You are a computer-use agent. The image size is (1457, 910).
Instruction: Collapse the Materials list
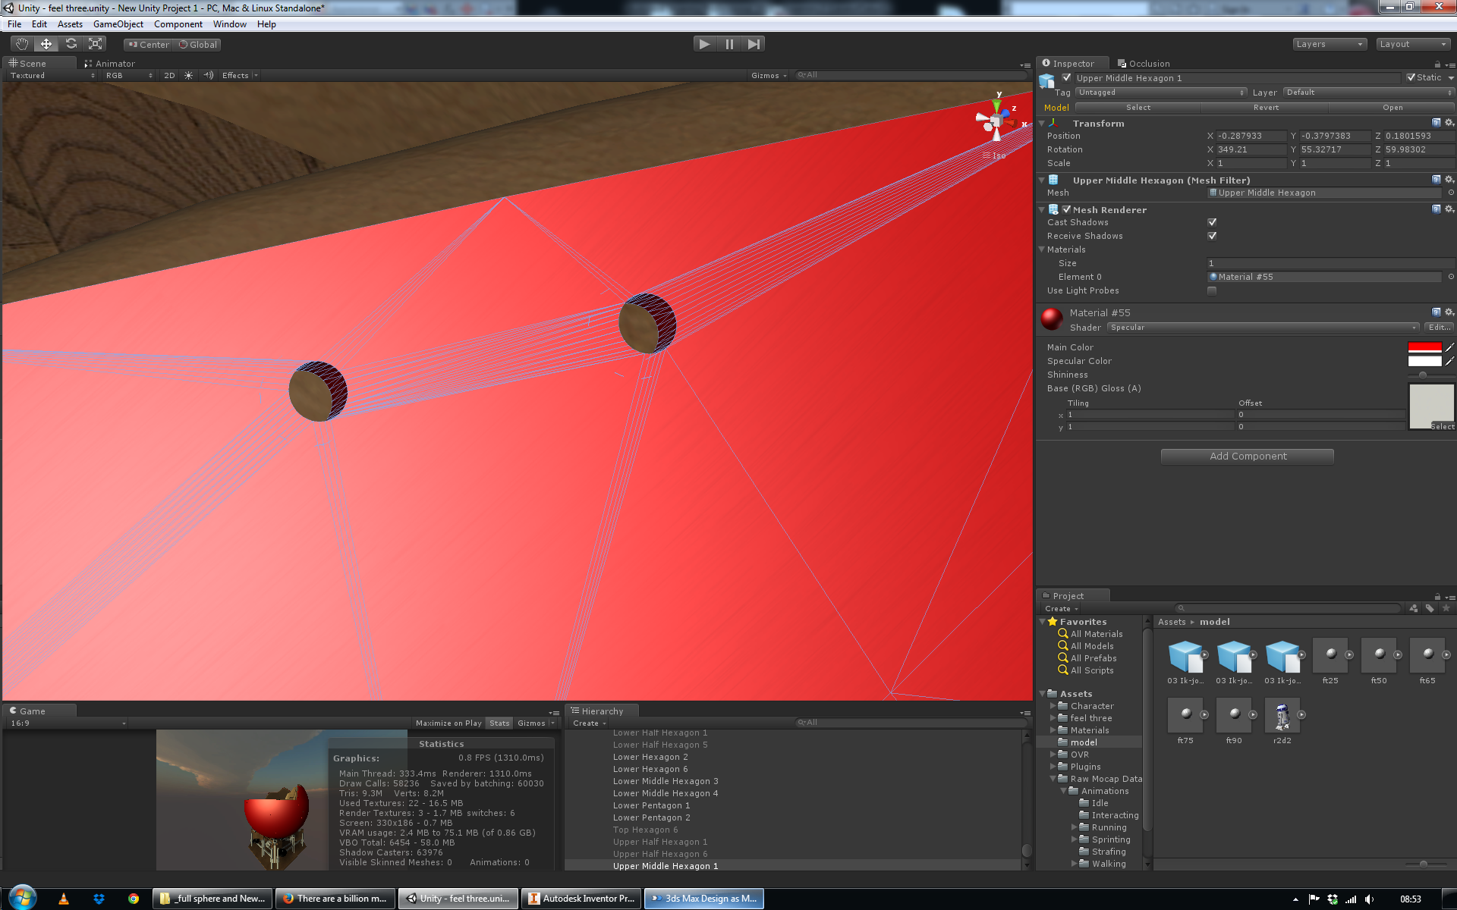pyautogui.click(x=1042, y=249)
